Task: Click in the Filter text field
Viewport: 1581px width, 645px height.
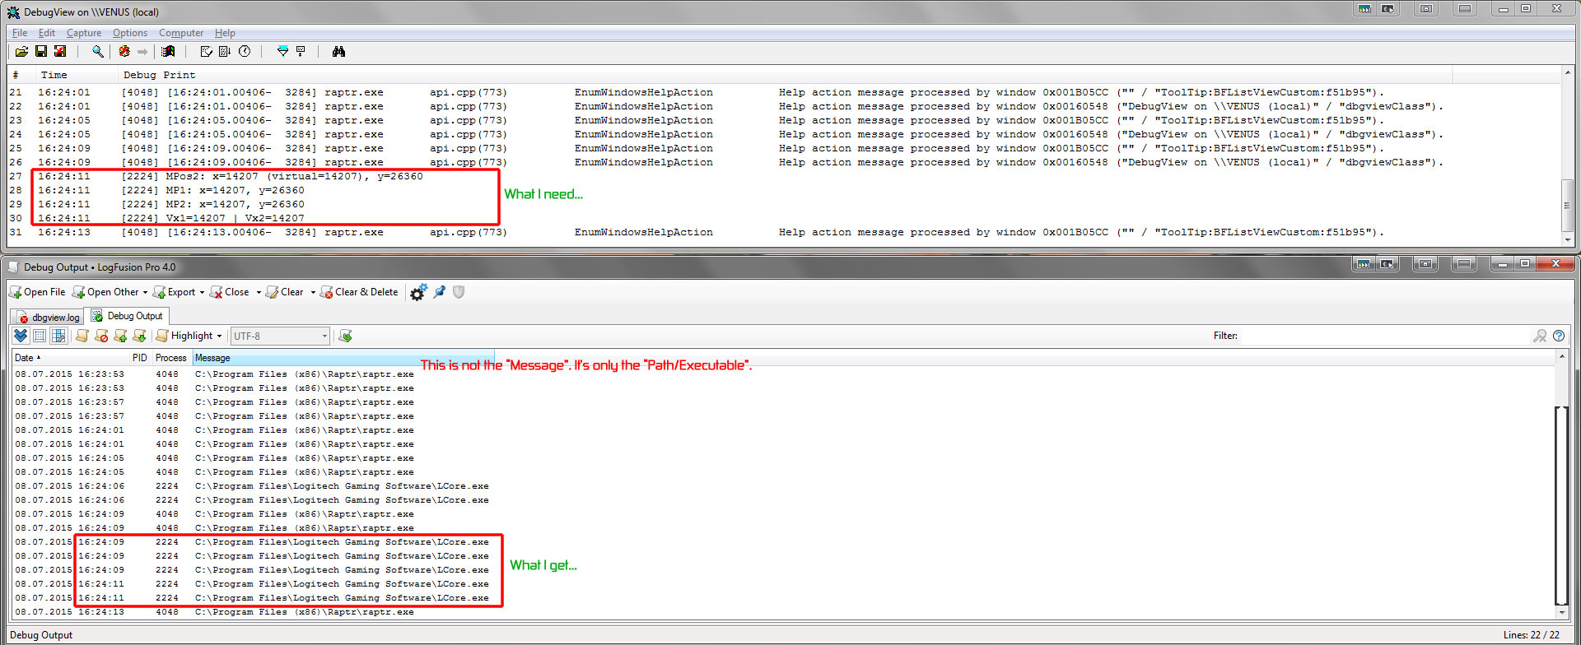Action: [x=1383, y=336]
